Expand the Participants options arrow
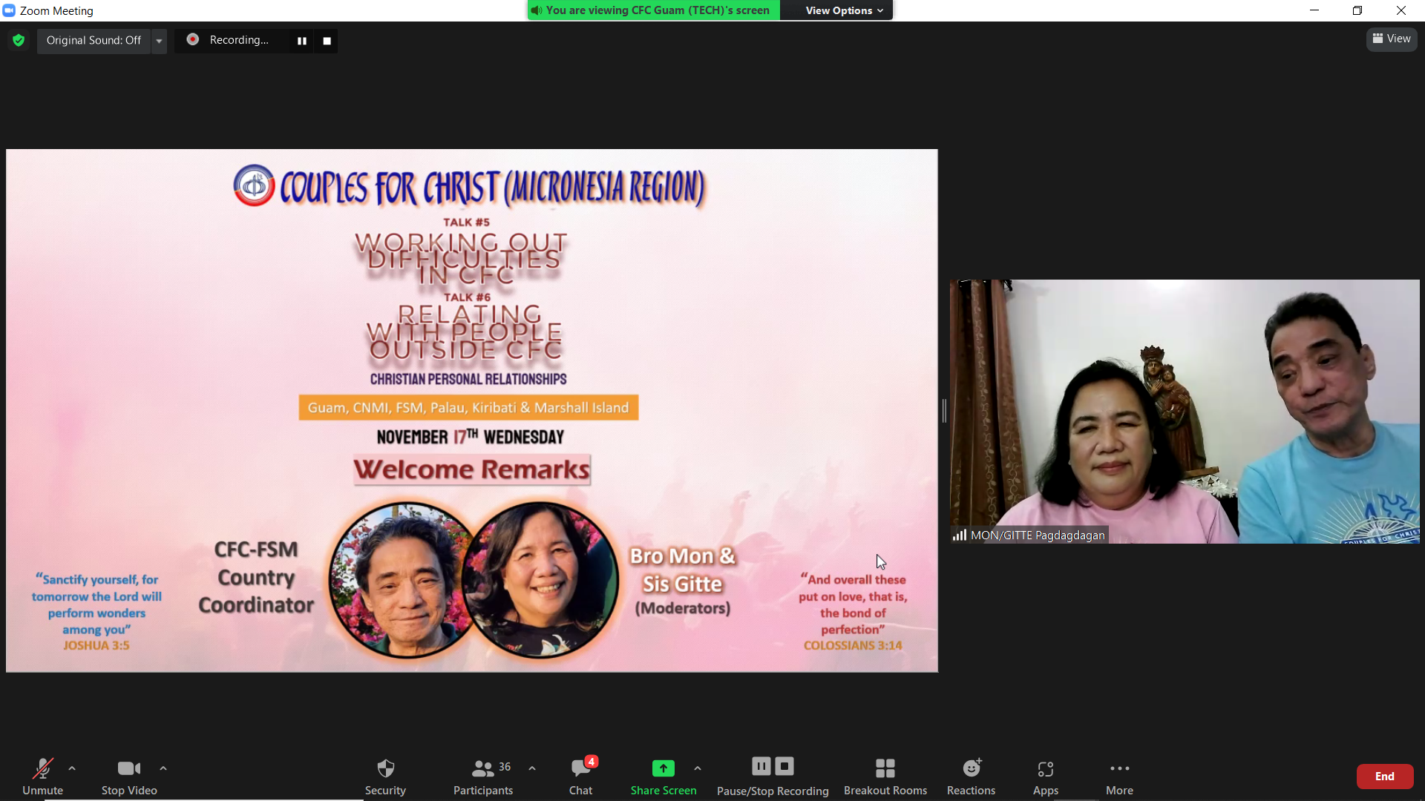The height and width of the screenshot is (801, 1425). coord(532,768)
